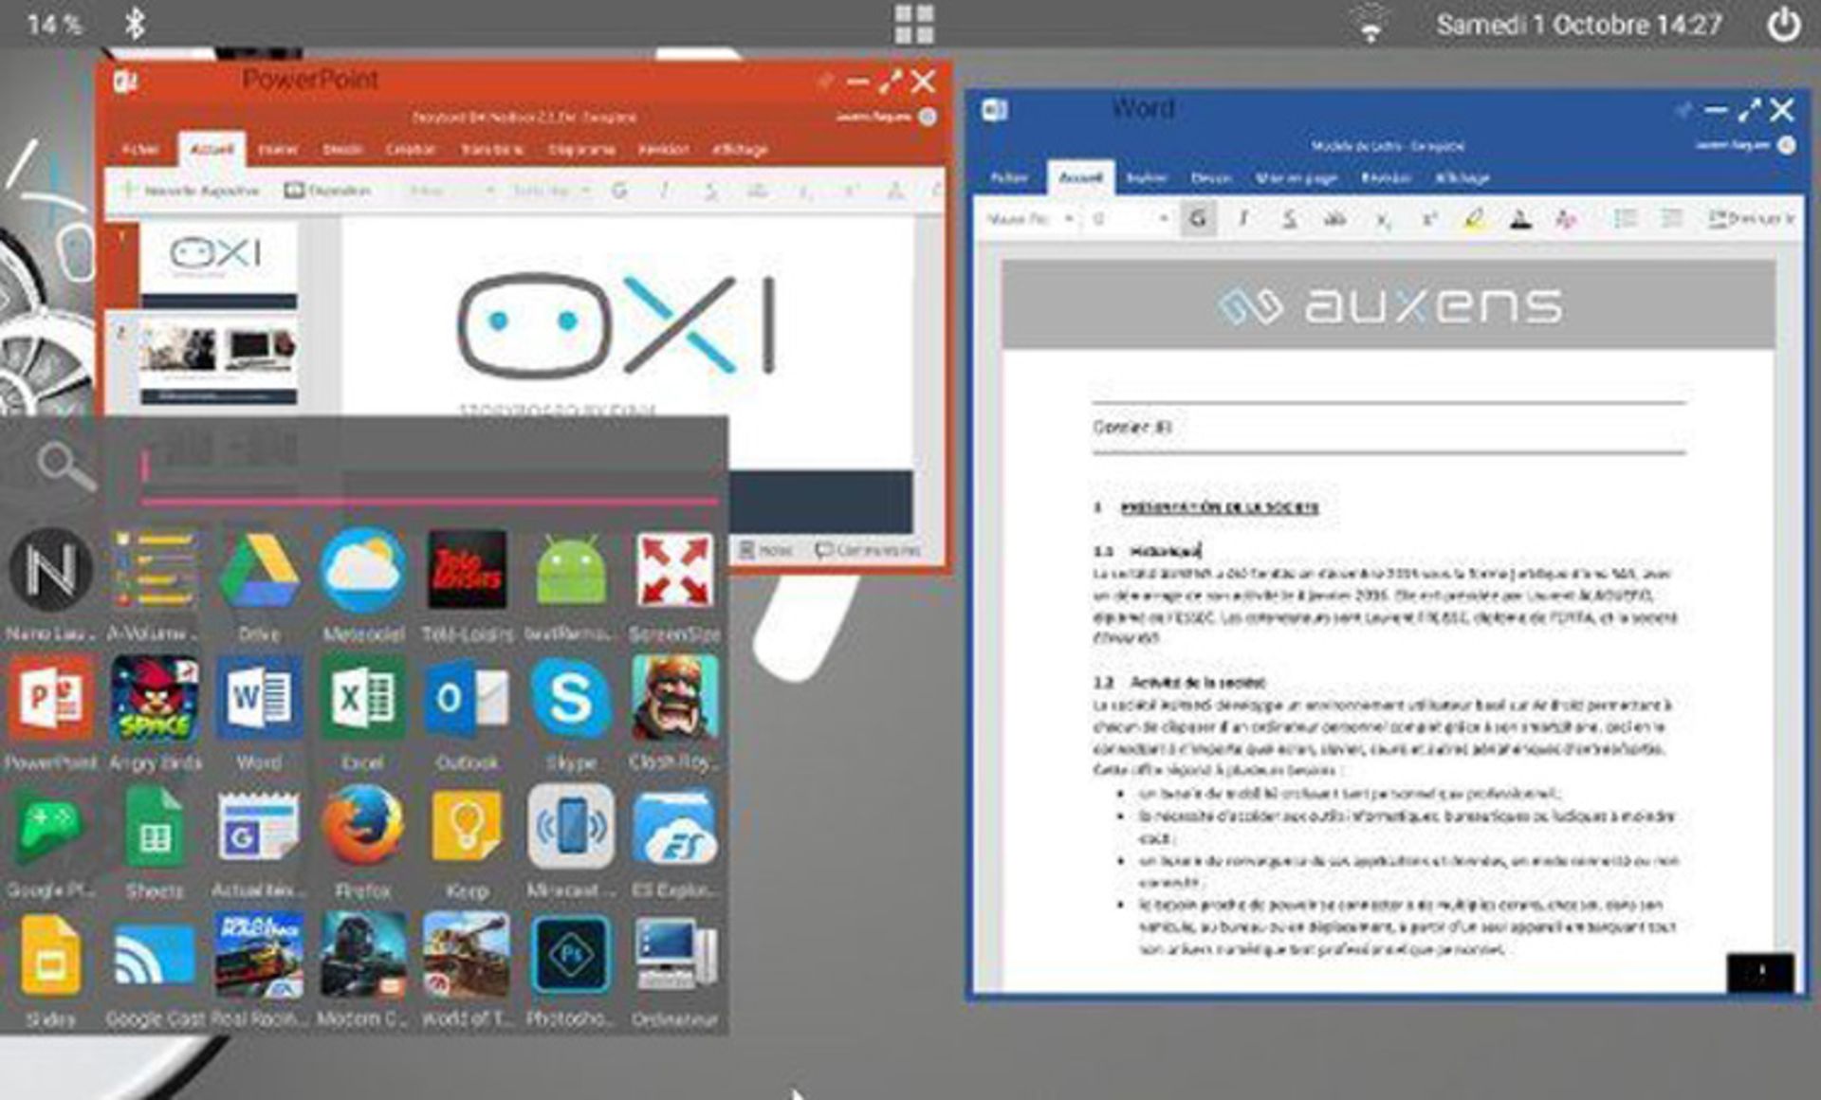Click the text effects icon in Word ribbon

[1566, 219]
